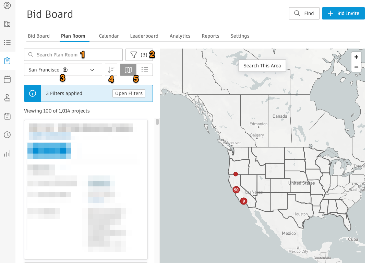The width and height of the screenshot is (373, 263).
Task: Open the user profile icon in sidebar
Action: pyautogui.click(x=7, y=6)
